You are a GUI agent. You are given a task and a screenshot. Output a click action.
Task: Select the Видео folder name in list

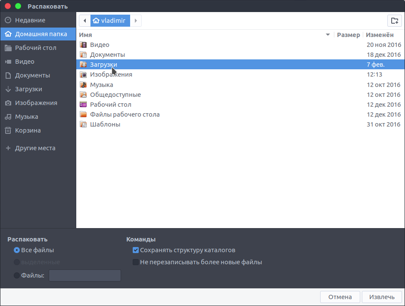100,45
